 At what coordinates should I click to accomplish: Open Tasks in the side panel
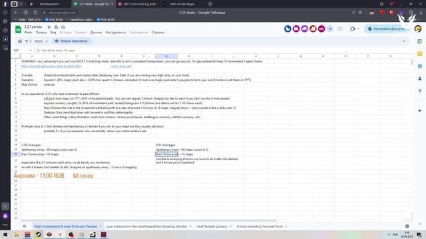pos(420,66)
